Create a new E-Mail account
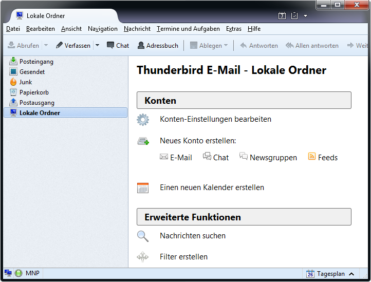The height and width of the screenshot is (282, 371). click(x=176, y=158)
